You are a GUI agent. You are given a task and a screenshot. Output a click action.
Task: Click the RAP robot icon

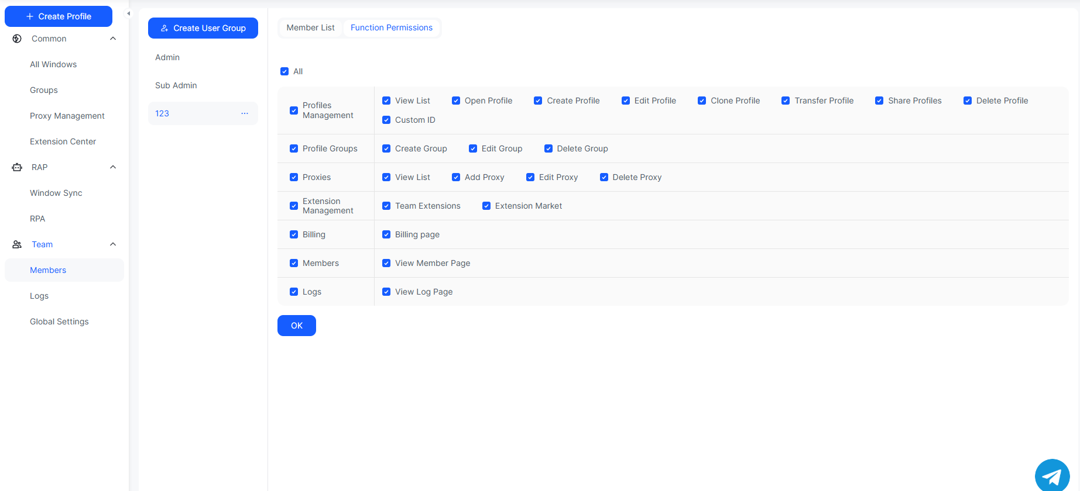[x=17, y=167]
